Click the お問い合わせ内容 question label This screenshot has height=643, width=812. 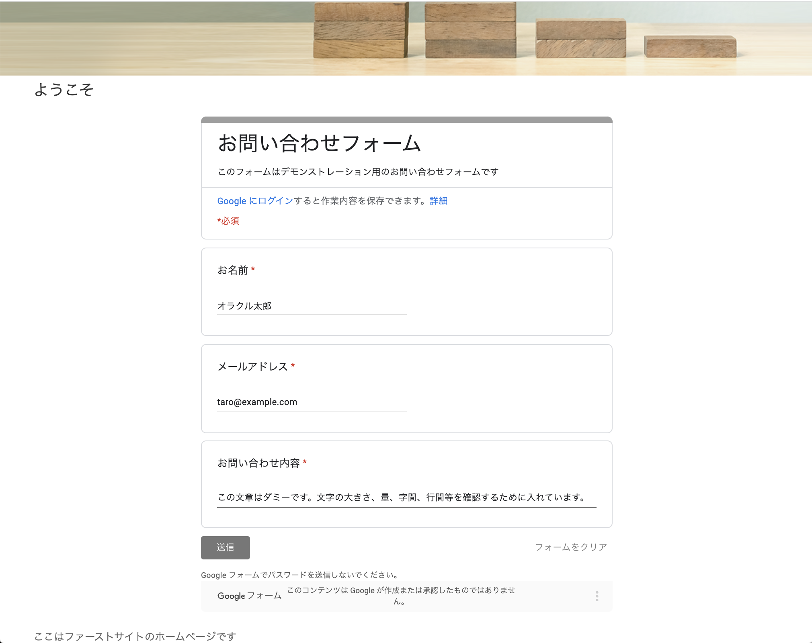pos(258,463)
